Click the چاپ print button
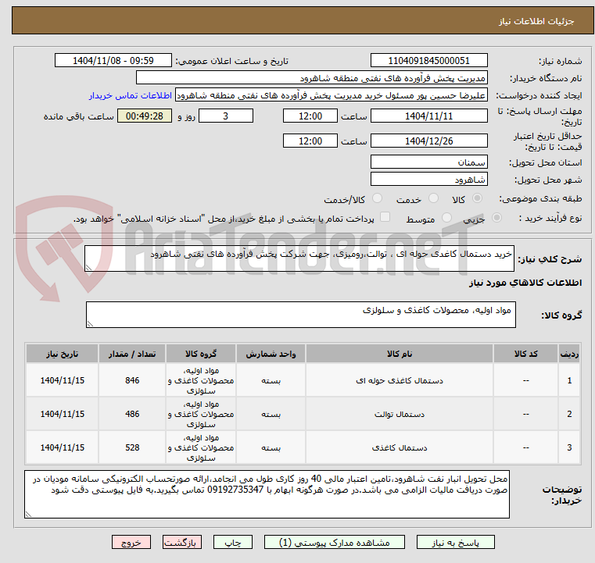The height and width of the screenshot is (563, 595). click(x=233, y=542)
